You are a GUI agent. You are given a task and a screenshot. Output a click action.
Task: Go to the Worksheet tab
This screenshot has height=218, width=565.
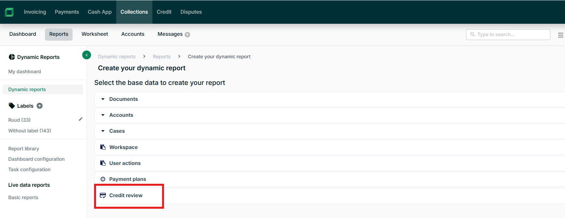95,34
